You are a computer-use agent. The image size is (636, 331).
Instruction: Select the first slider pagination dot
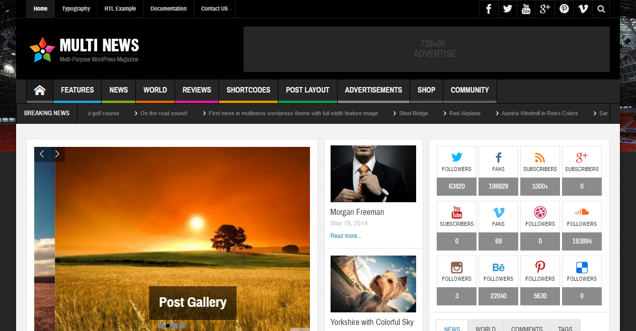tap(161, 326)
